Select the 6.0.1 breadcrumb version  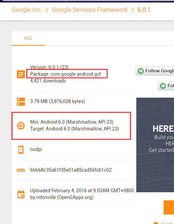(144, 10)
